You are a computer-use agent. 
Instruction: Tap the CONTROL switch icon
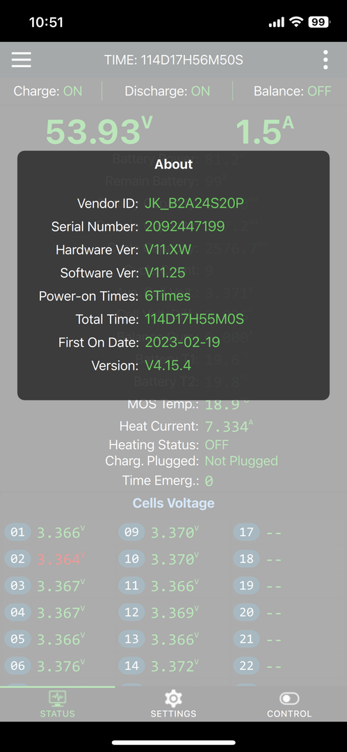pos(289,698)
